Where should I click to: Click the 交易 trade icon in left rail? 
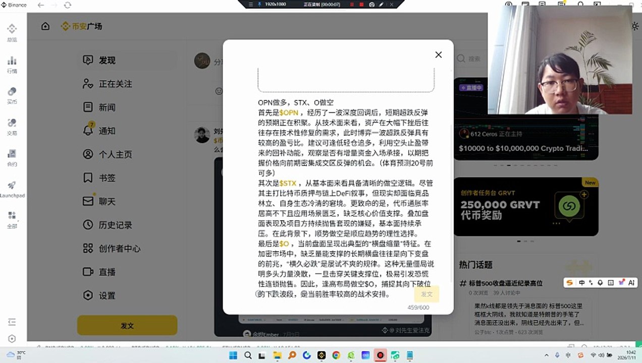click(x=12, y=126)
